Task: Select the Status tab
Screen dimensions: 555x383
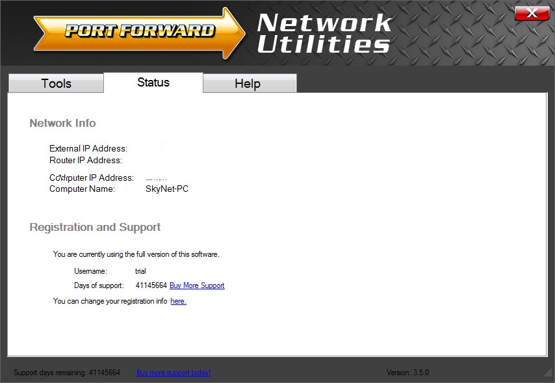Action: (153, 83)
